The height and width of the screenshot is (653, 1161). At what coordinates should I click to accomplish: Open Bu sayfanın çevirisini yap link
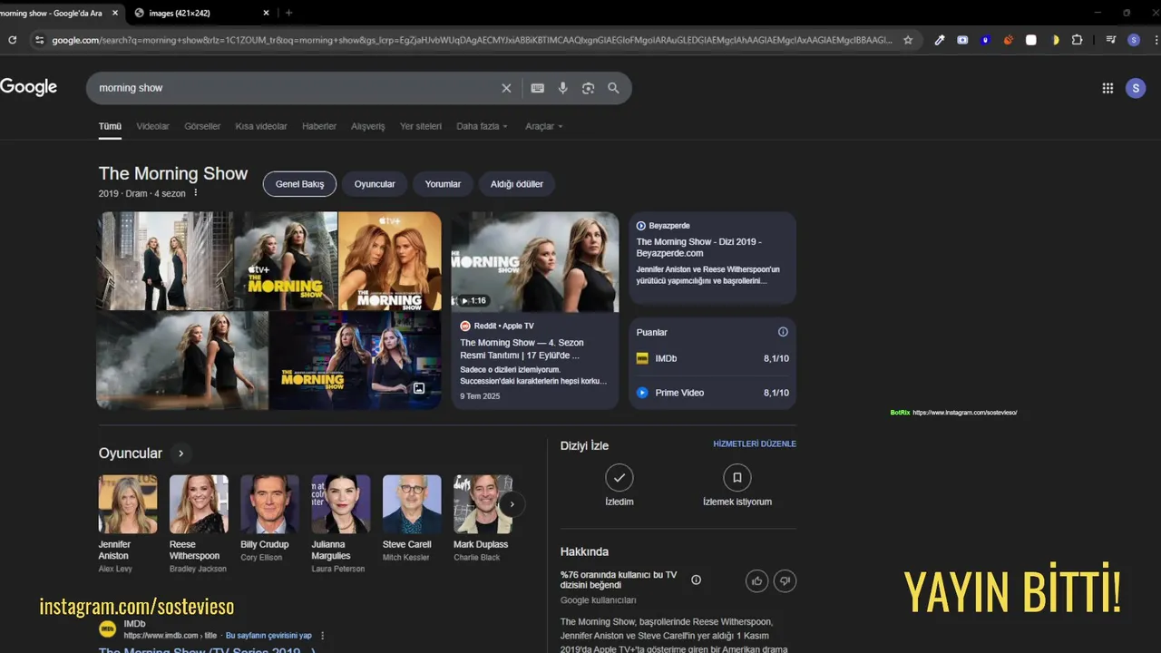268,636
